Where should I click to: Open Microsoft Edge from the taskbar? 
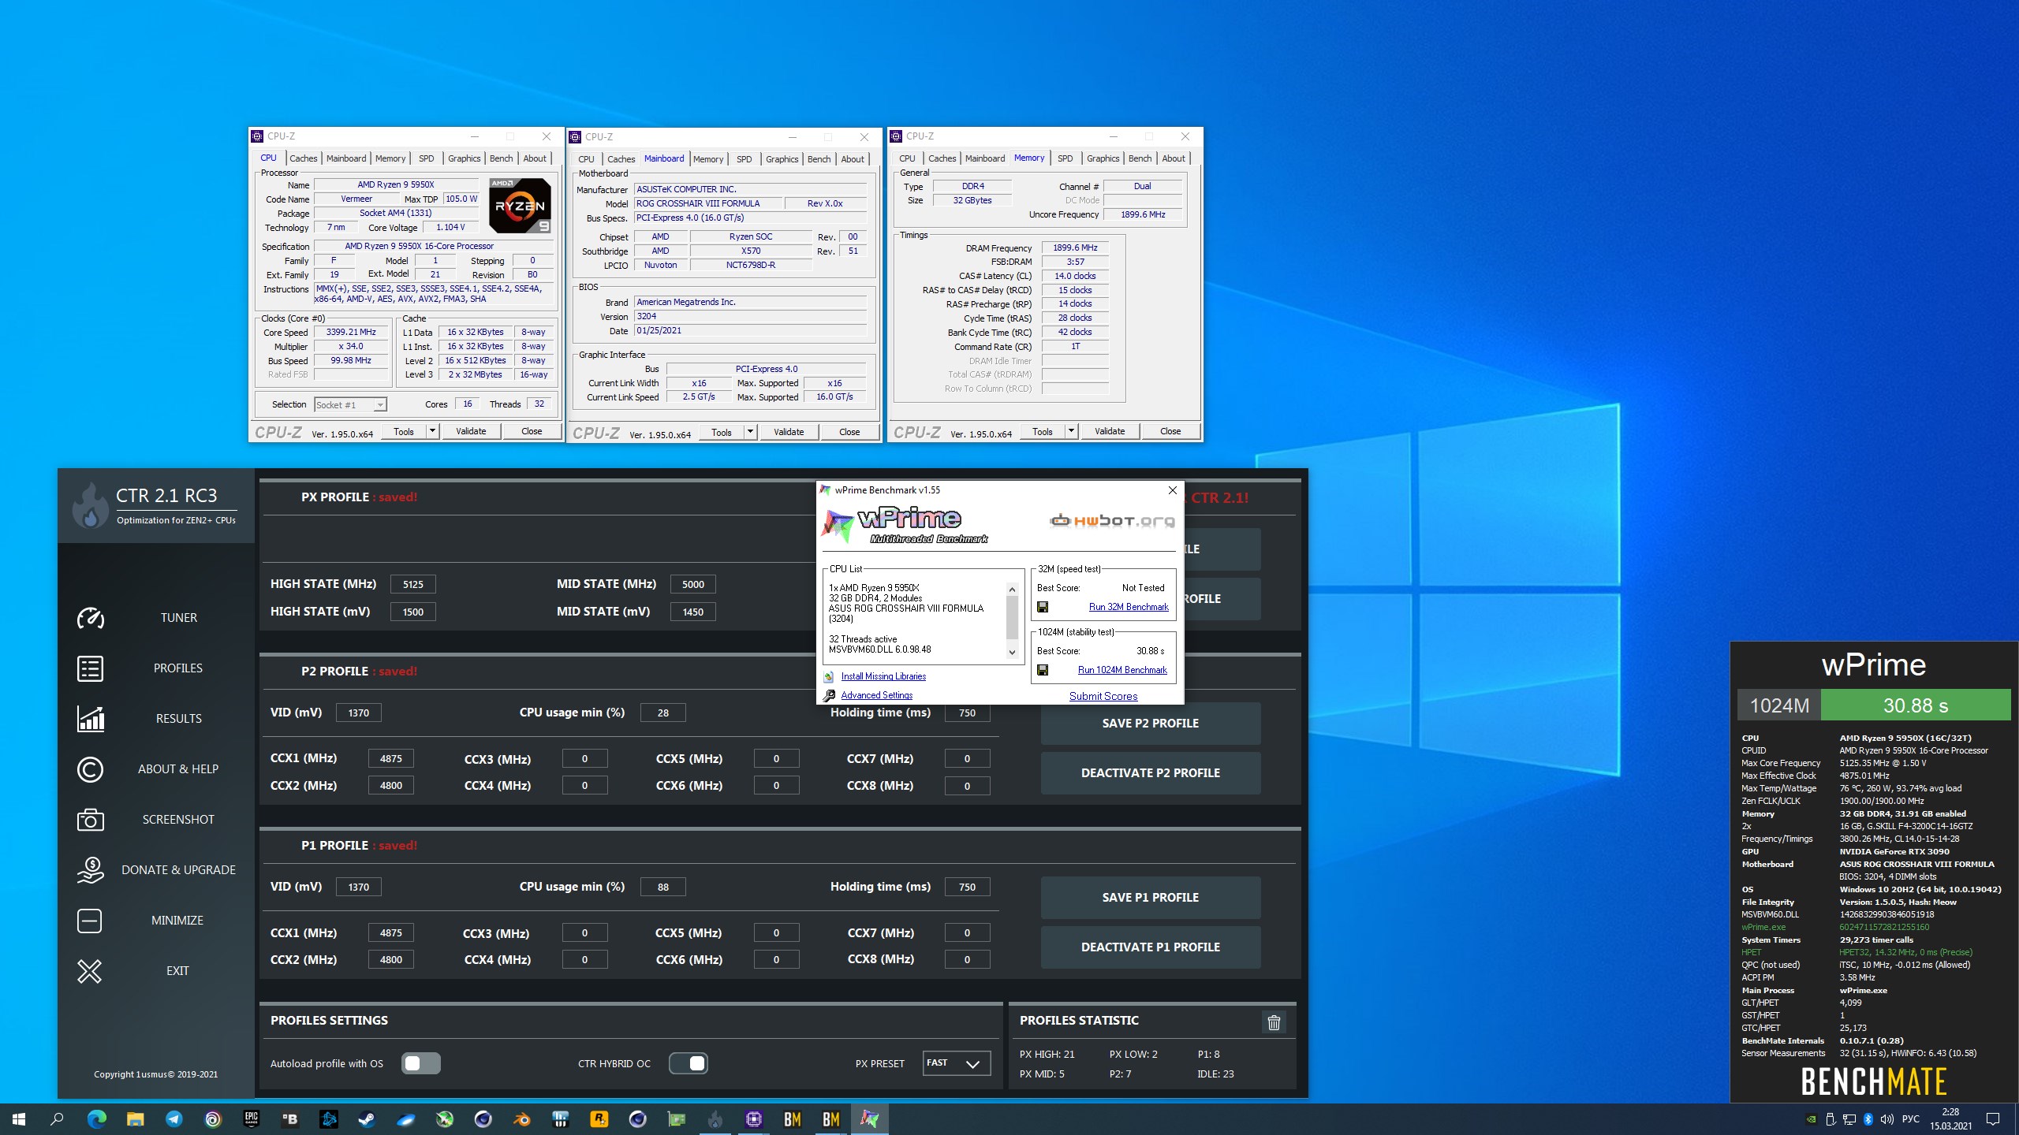coord(97,1118)
